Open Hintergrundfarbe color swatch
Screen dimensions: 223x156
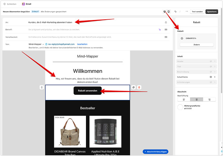point(180,107)
